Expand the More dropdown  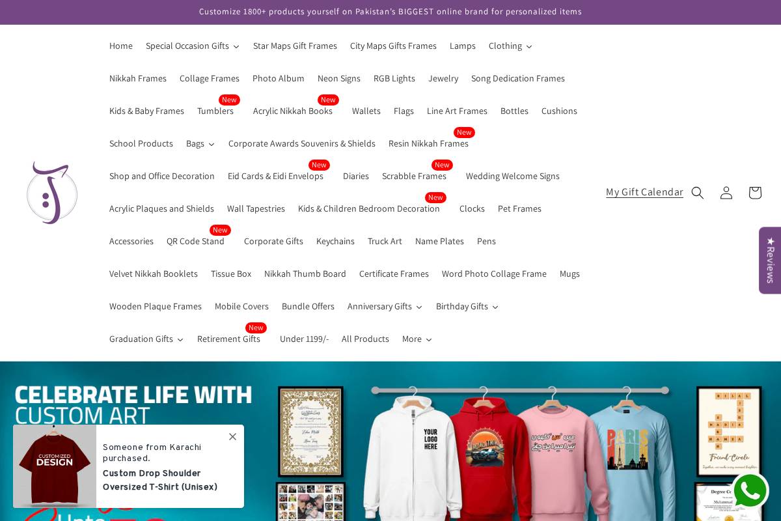coord(417,339)
